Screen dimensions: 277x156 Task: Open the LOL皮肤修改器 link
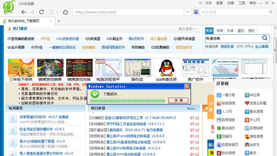[x=68, y=39]
